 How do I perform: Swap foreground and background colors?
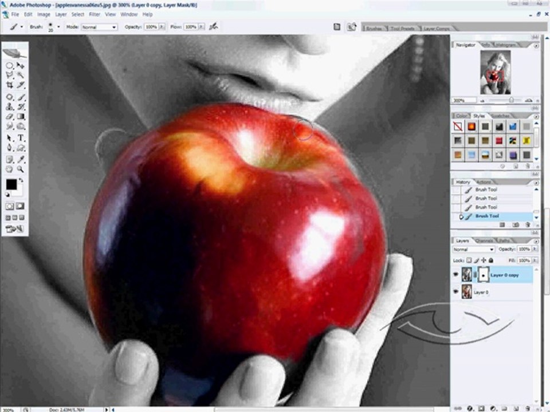(21, 180)
